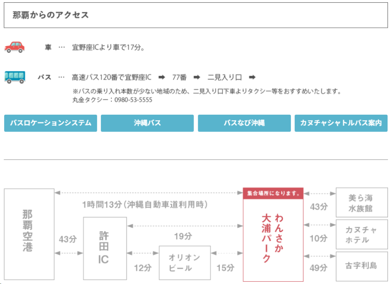This screenshot has height=284, width=391.
Task: Click the blue bus icon
Action: [x=15, y=77]
